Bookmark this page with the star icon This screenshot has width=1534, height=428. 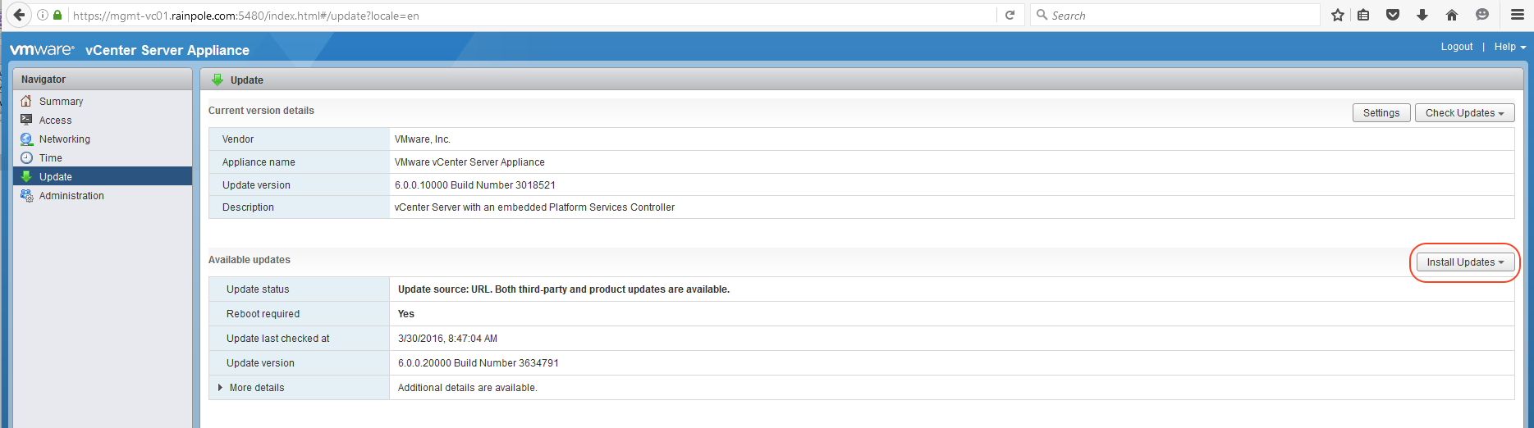(1338, 15)
